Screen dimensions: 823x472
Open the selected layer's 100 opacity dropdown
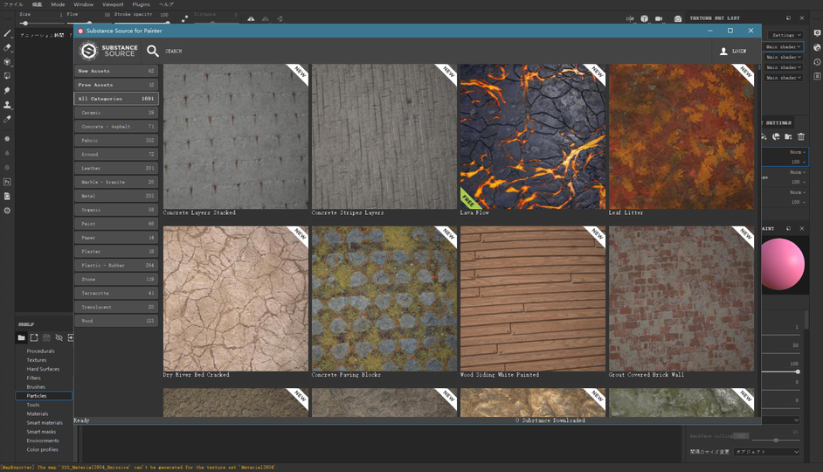798,162
